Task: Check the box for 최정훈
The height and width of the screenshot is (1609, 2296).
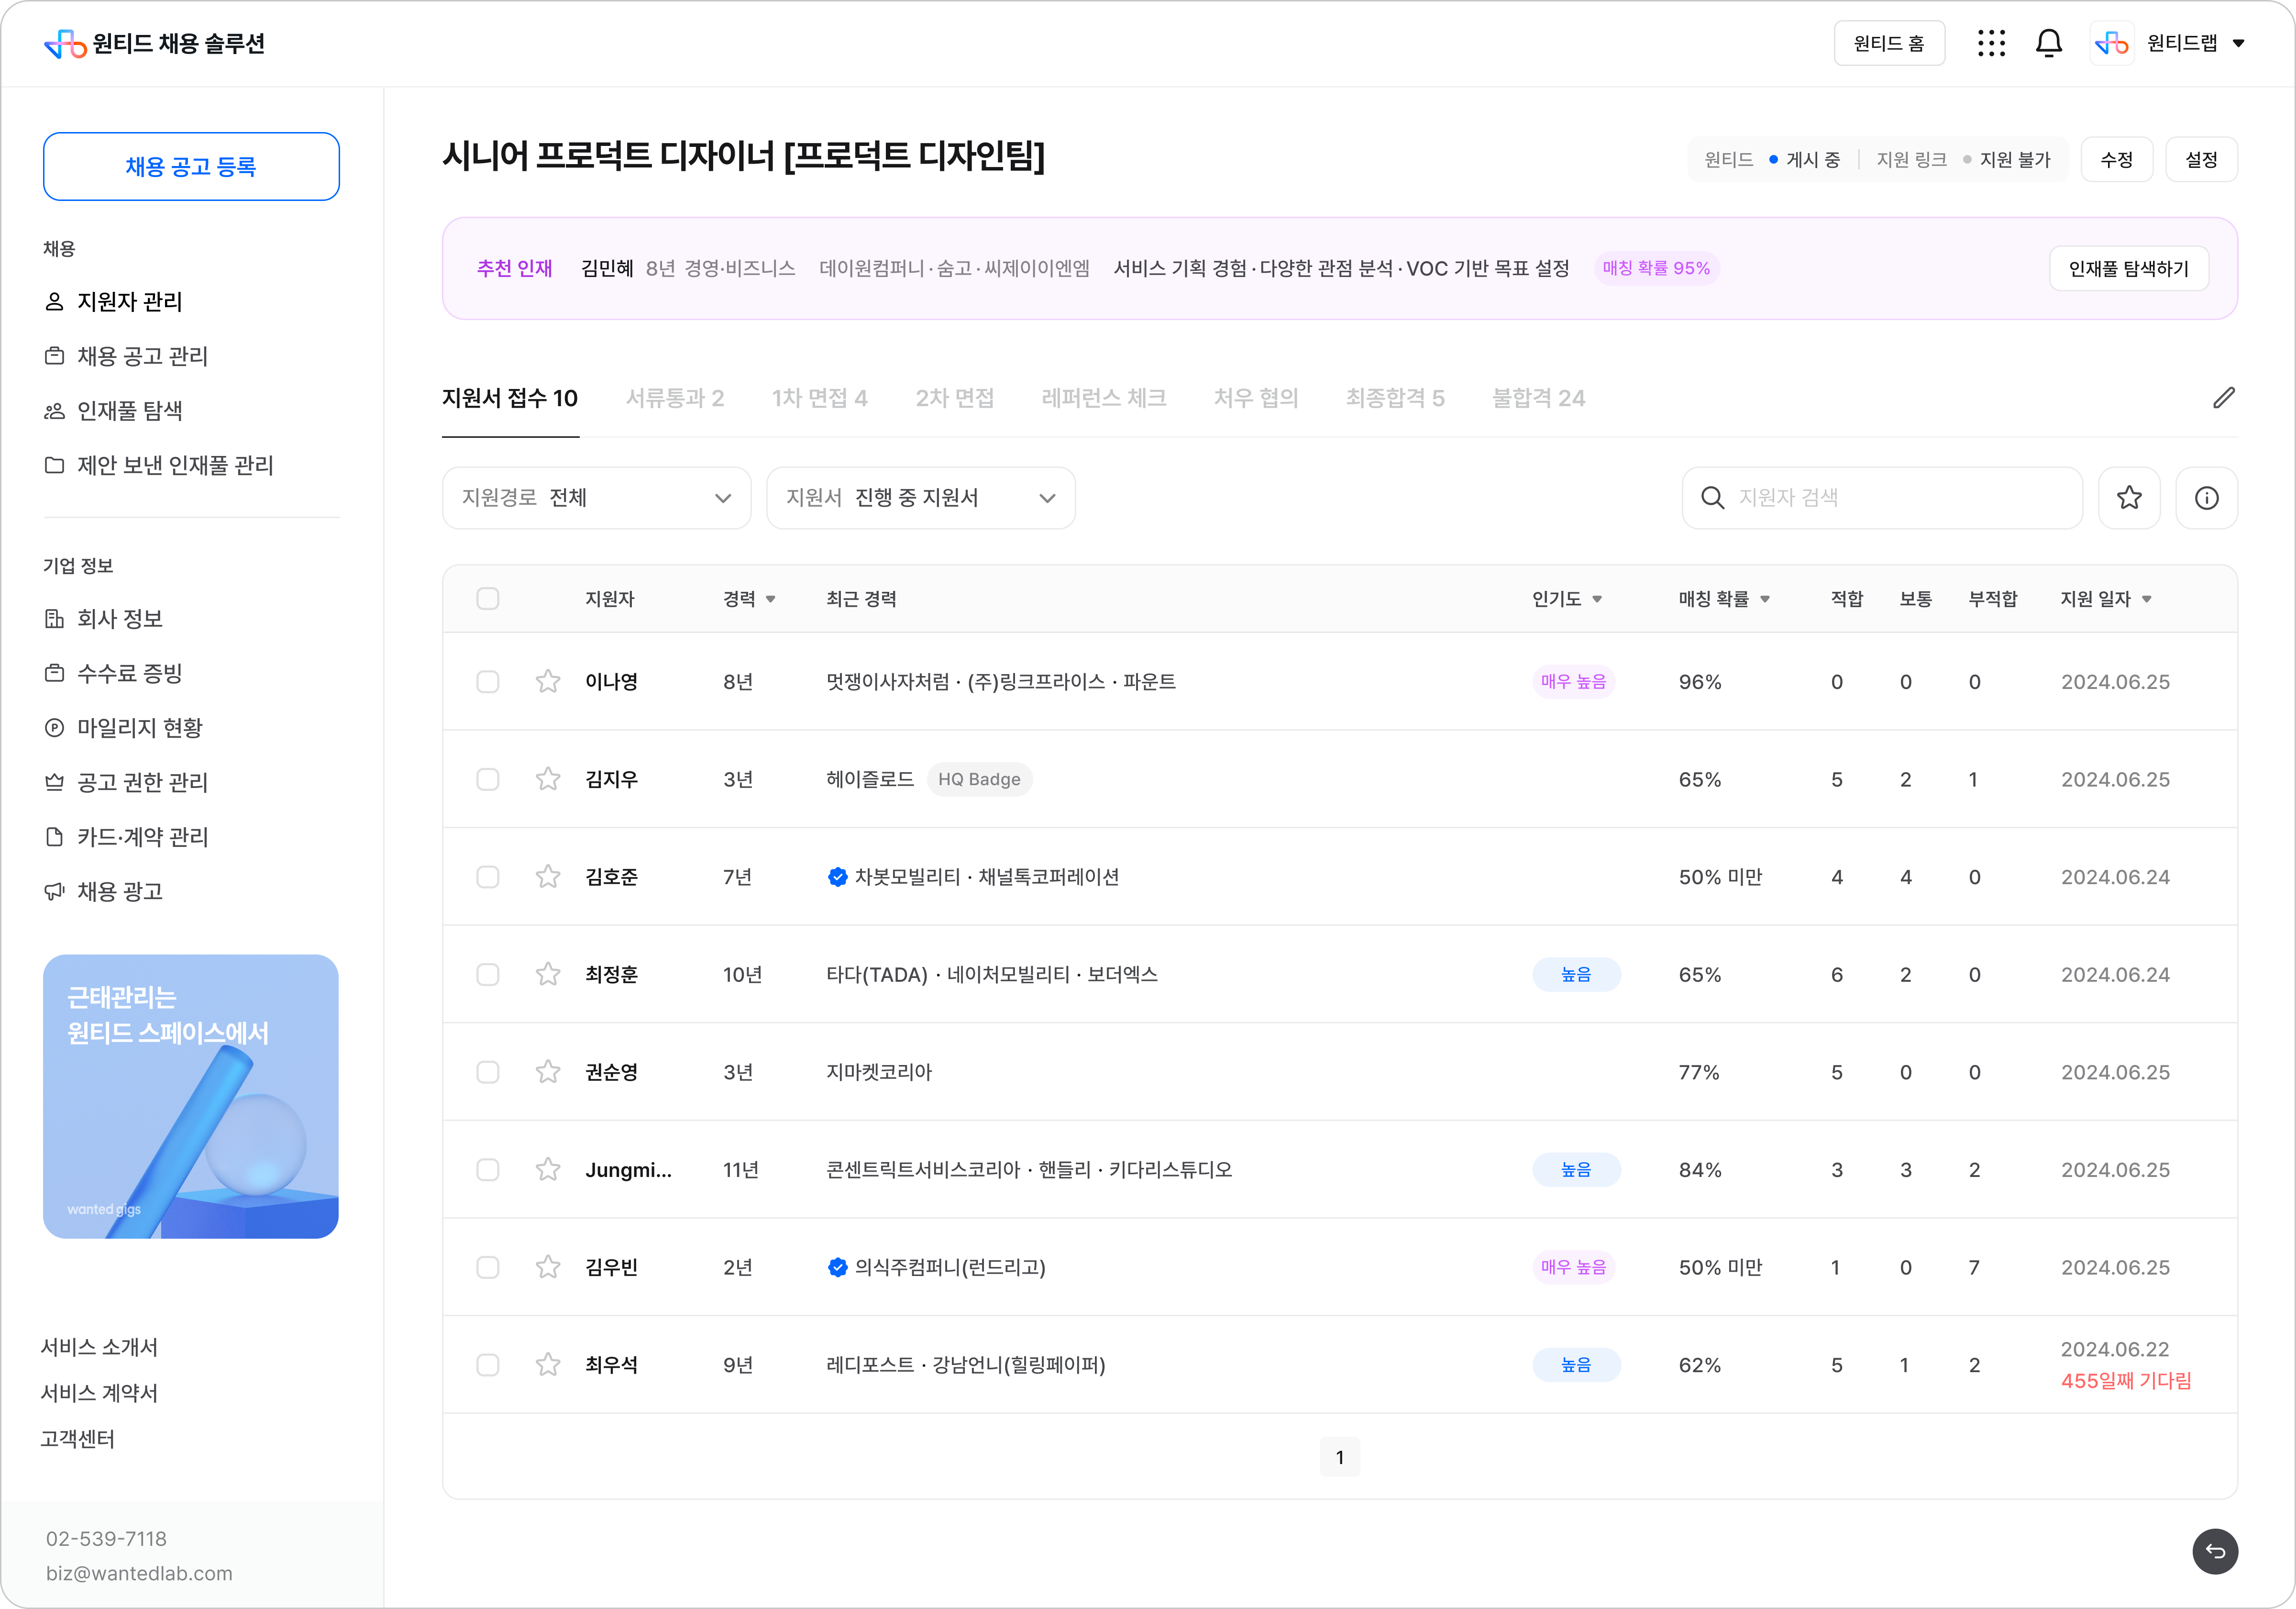Action: point(488,974)
